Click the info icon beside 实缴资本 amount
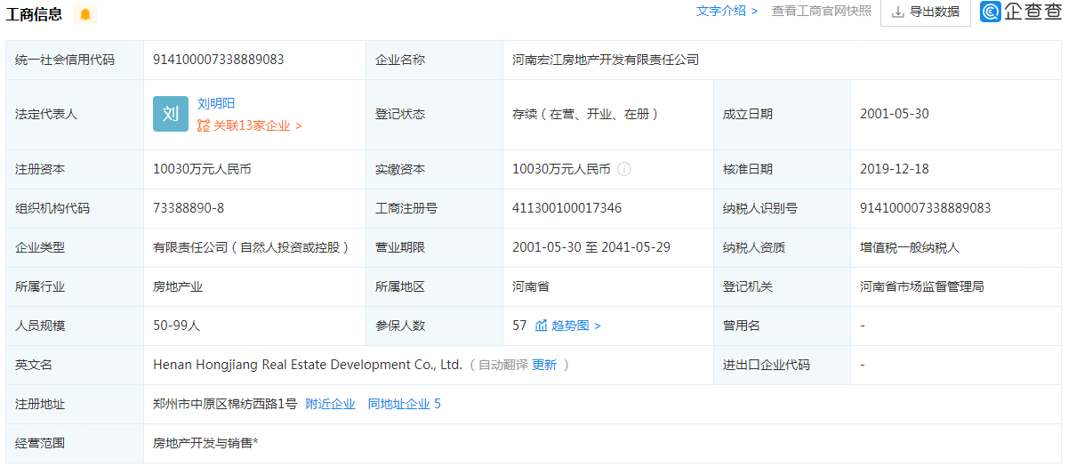 click(624, 169)
